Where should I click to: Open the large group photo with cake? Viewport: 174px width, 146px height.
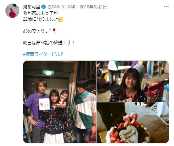pyautogui.click(x=60, y=102)
